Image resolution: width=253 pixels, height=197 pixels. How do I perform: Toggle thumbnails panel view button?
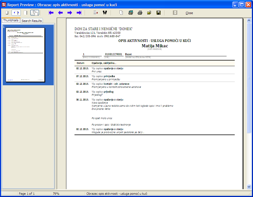point(35,13)
